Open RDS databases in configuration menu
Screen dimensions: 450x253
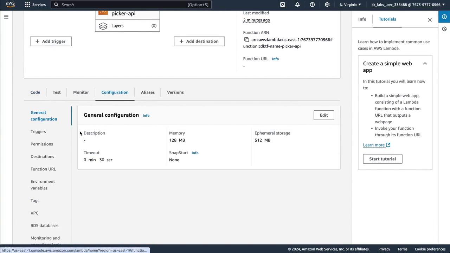pyautogui.click(x=44, y=226)
